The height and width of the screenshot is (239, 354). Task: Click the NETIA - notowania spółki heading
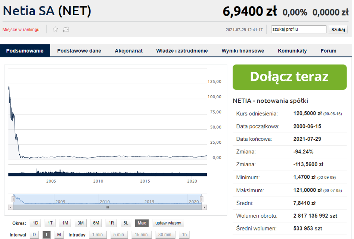click(x=270, y=101)
